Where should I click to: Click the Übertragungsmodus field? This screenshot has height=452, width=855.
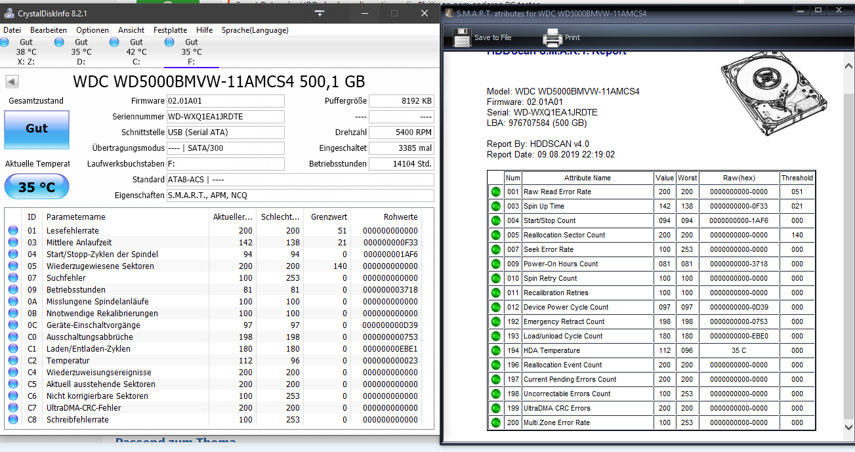coord(226,148)
